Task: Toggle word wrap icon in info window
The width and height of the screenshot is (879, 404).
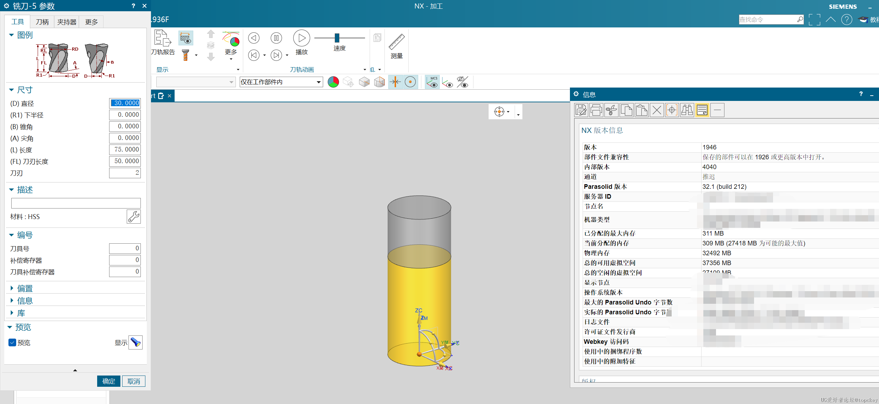Action: point(702,110)
